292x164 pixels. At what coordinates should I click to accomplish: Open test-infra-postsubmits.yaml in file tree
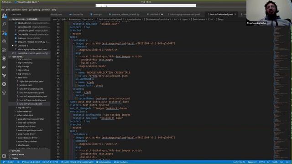pos(33,96)
